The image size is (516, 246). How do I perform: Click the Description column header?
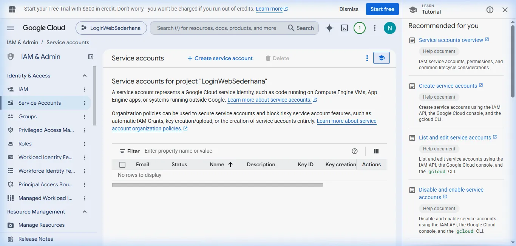[261, 164]
